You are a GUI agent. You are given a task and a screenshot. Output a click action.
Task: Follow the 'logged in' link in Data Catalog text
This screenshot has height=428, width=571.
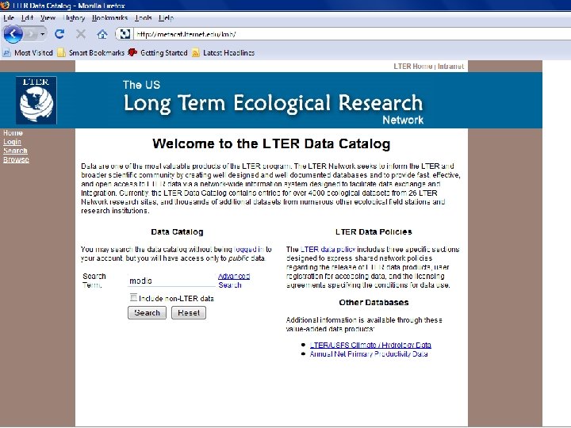tap(249, 250)
